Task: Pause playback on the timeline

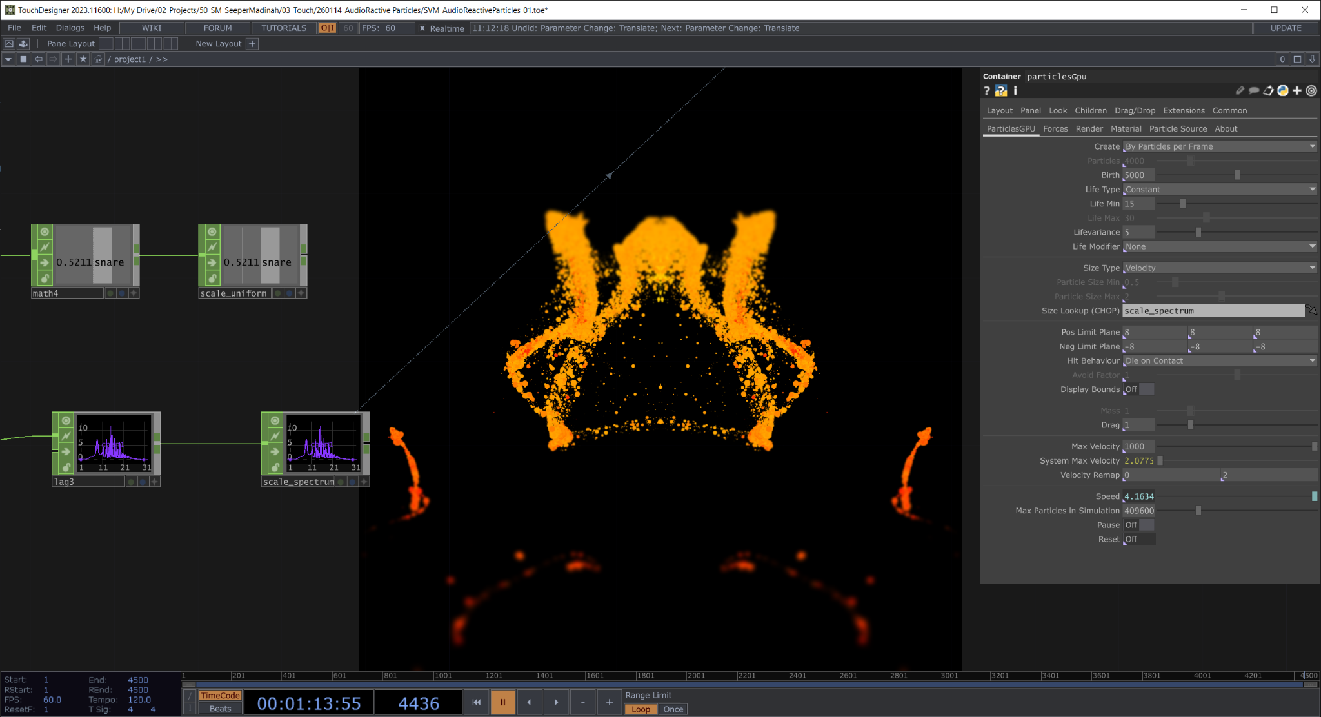Action: (x=502, y=702)
